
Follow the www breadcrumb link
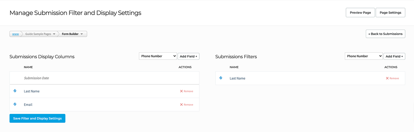tap(15, 34)
